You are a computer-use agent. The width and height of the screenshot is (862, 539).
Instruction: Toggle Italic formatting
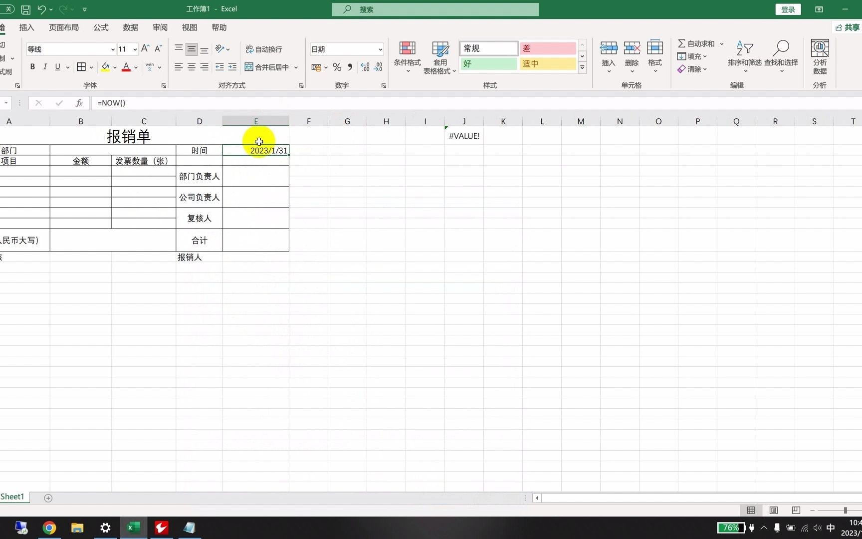tap(45, 67)
